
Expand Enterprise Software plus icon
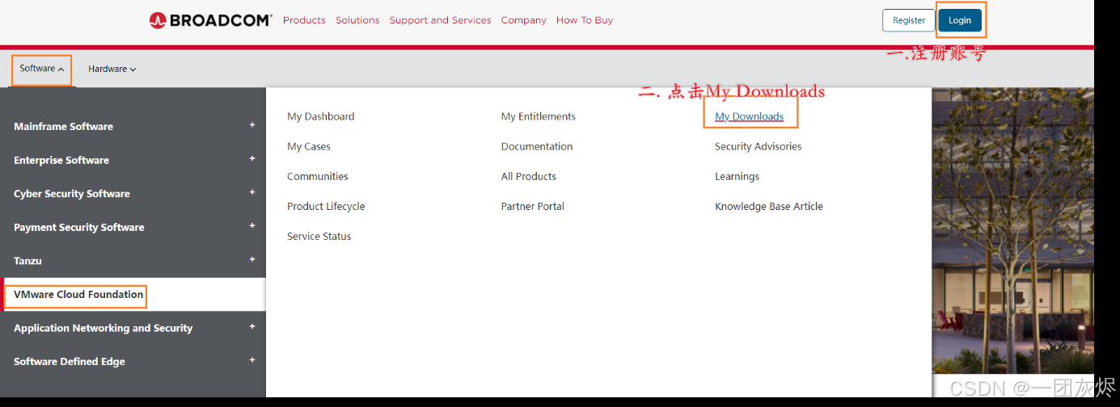coord(252,159)
